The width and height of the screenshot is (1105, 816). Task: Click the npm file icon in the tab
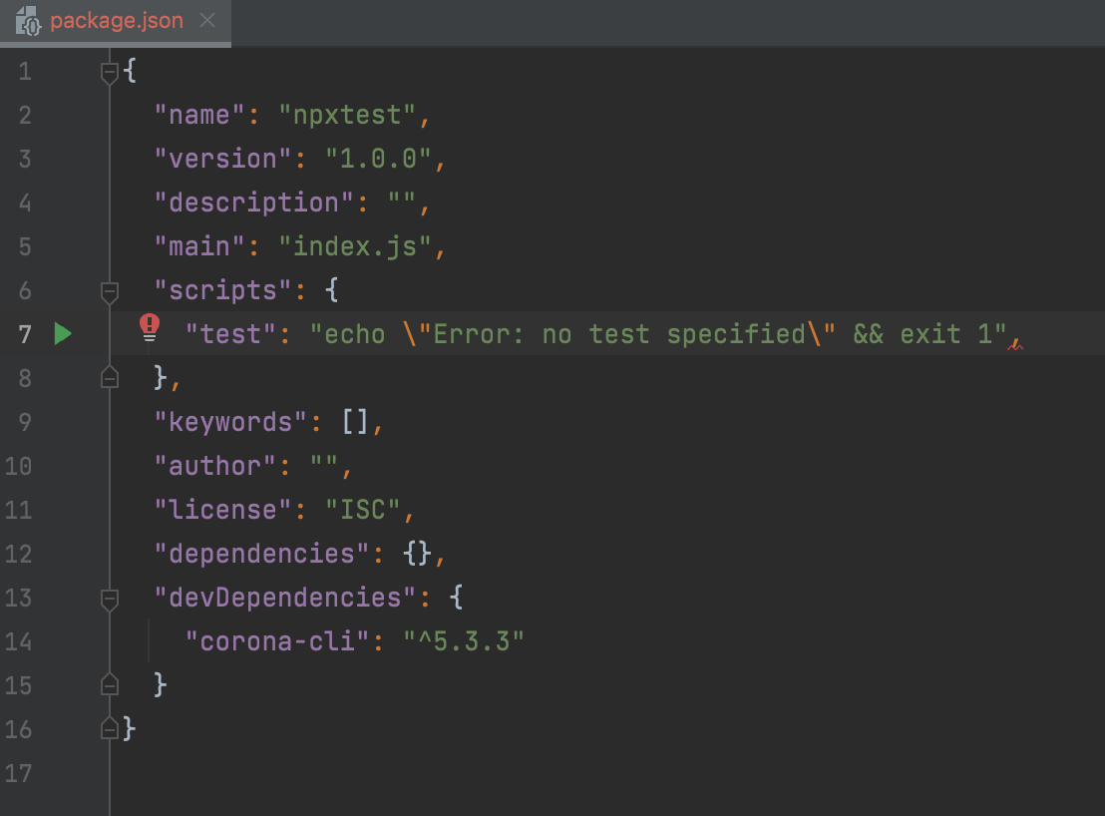pyautogui.click(x=28, y=20)
